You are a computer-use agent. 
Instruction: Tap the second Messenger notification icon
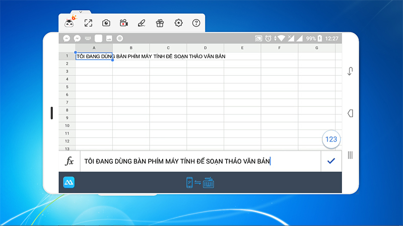[77, 39]
